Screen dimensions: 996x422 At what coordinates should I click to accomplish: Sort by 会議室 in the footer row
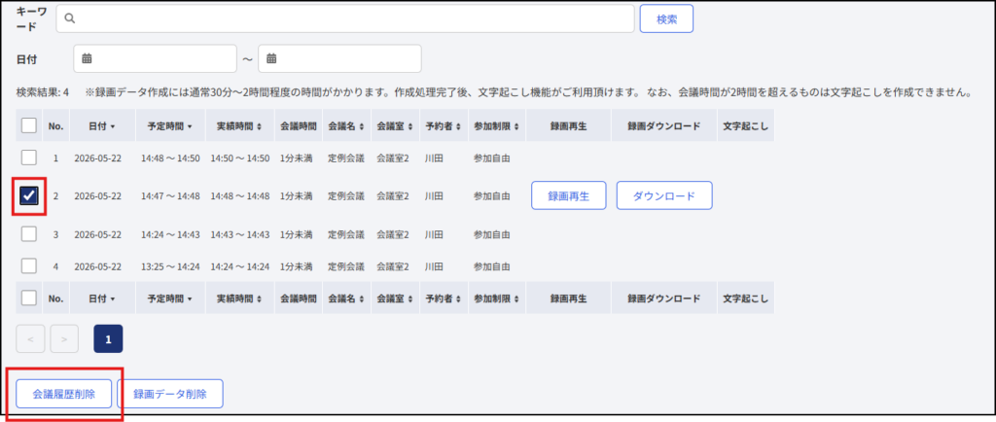coord(395,298)
